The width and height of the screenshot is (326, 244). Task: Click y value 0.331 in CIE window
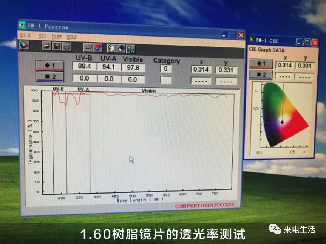pyautogui.click(x=304, y=66)
